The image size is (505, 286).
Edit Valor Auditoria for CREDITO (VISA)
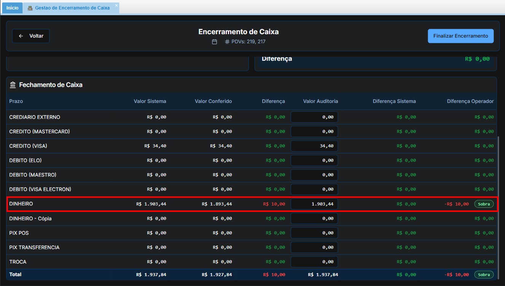pyautogui.click(x=314, y=146)
